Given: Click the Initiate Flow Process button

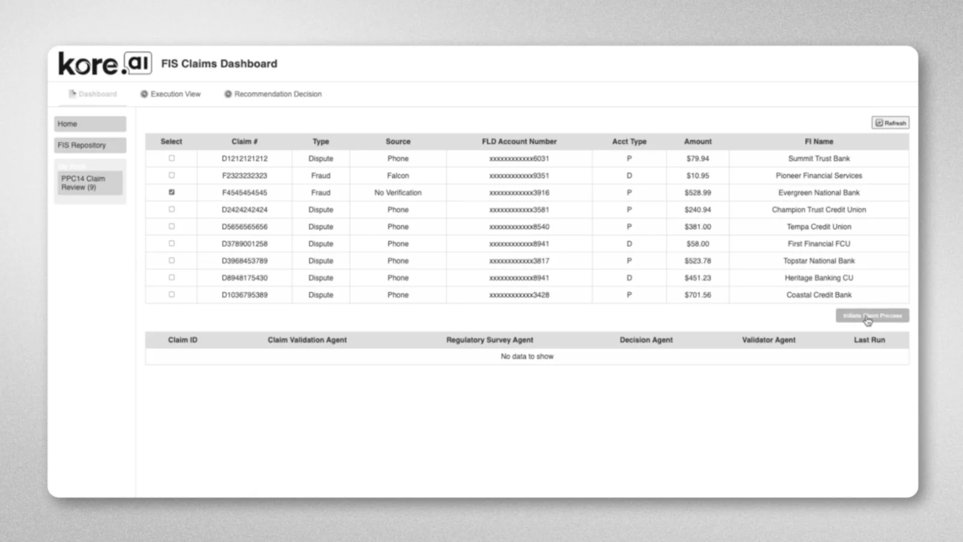Looking at the screenshot, I should pyautogui.click(x=872, y=316).
